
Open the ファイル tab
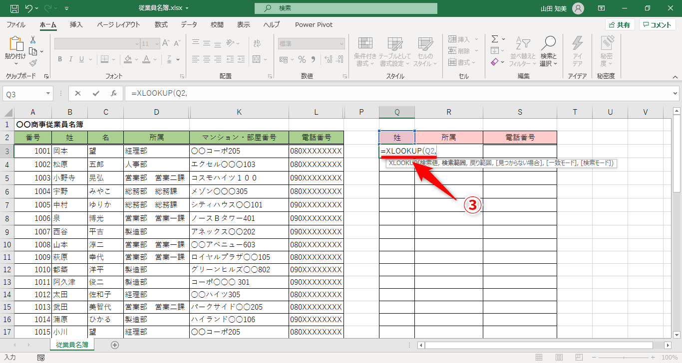16,25
